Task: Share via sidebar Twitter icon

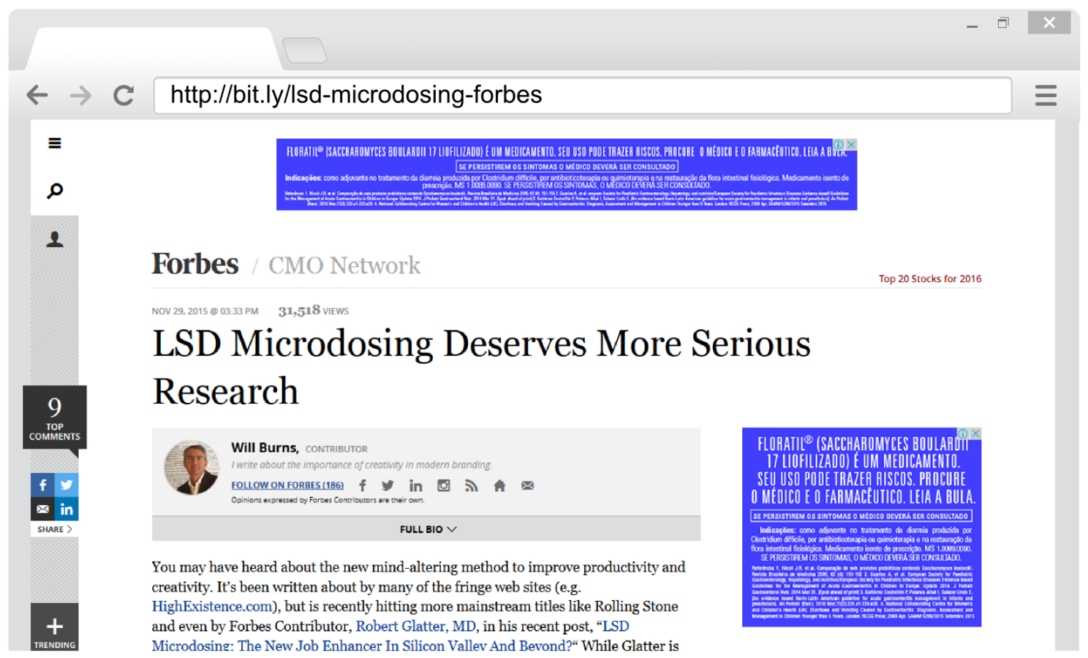Action: tap(67, 485)
